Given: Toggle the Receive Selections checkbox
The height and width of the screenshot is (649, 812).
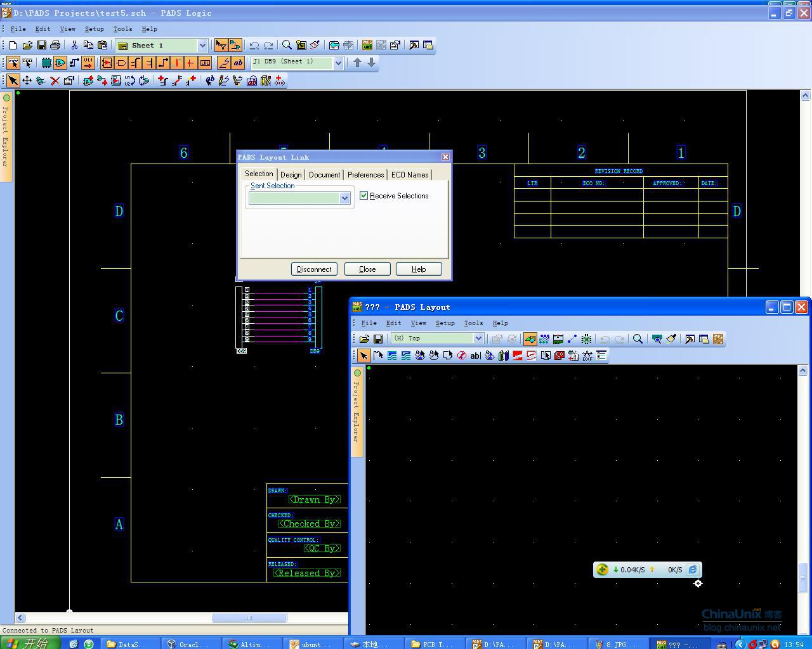Looking at the screenshot, I should pos(363,196).
